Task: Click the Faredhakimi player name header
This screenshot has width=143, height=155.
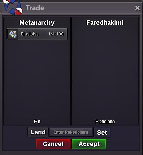Action: point(105,23)
